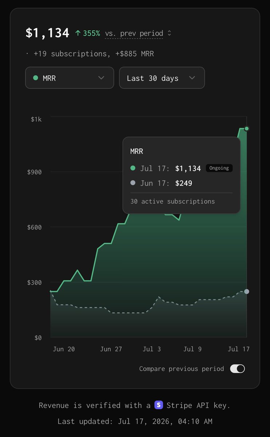This screenshot has height=437, width=270.
Task: Click the $300 y-axis label
Action: [x=35, y=283]
